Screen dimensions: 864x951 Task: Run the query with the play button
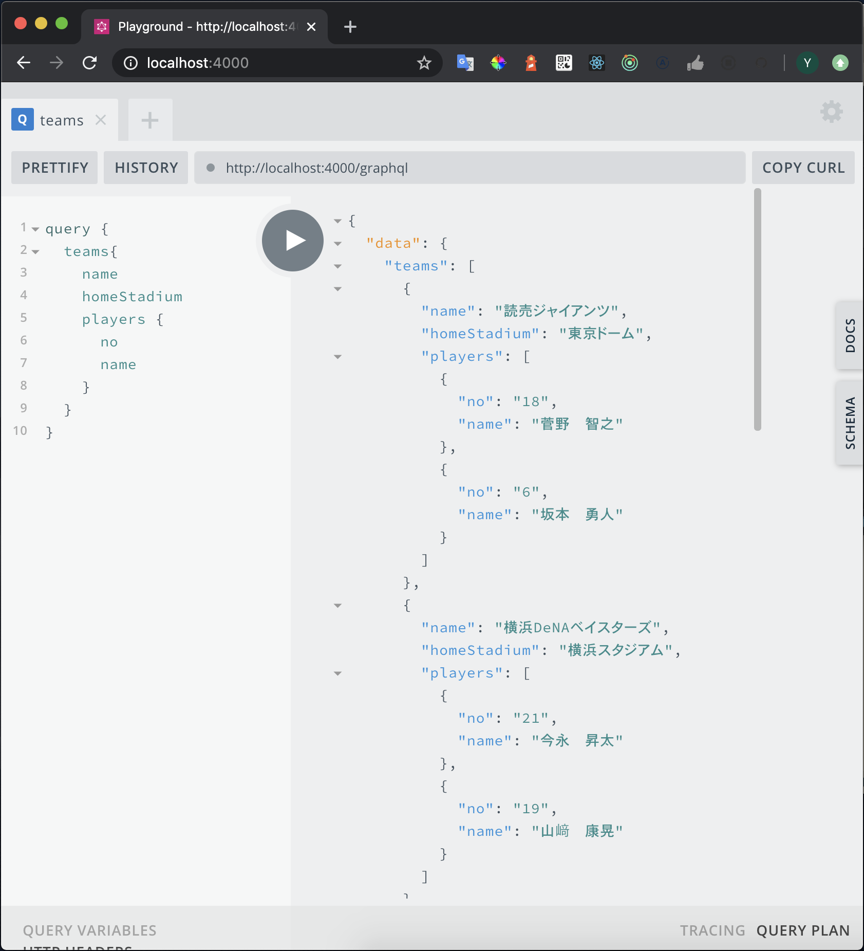coord(293,241)
